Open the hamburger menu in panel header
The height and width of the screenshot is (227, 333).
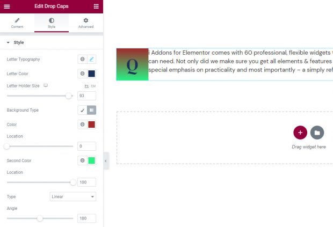(x=6, y=6)
